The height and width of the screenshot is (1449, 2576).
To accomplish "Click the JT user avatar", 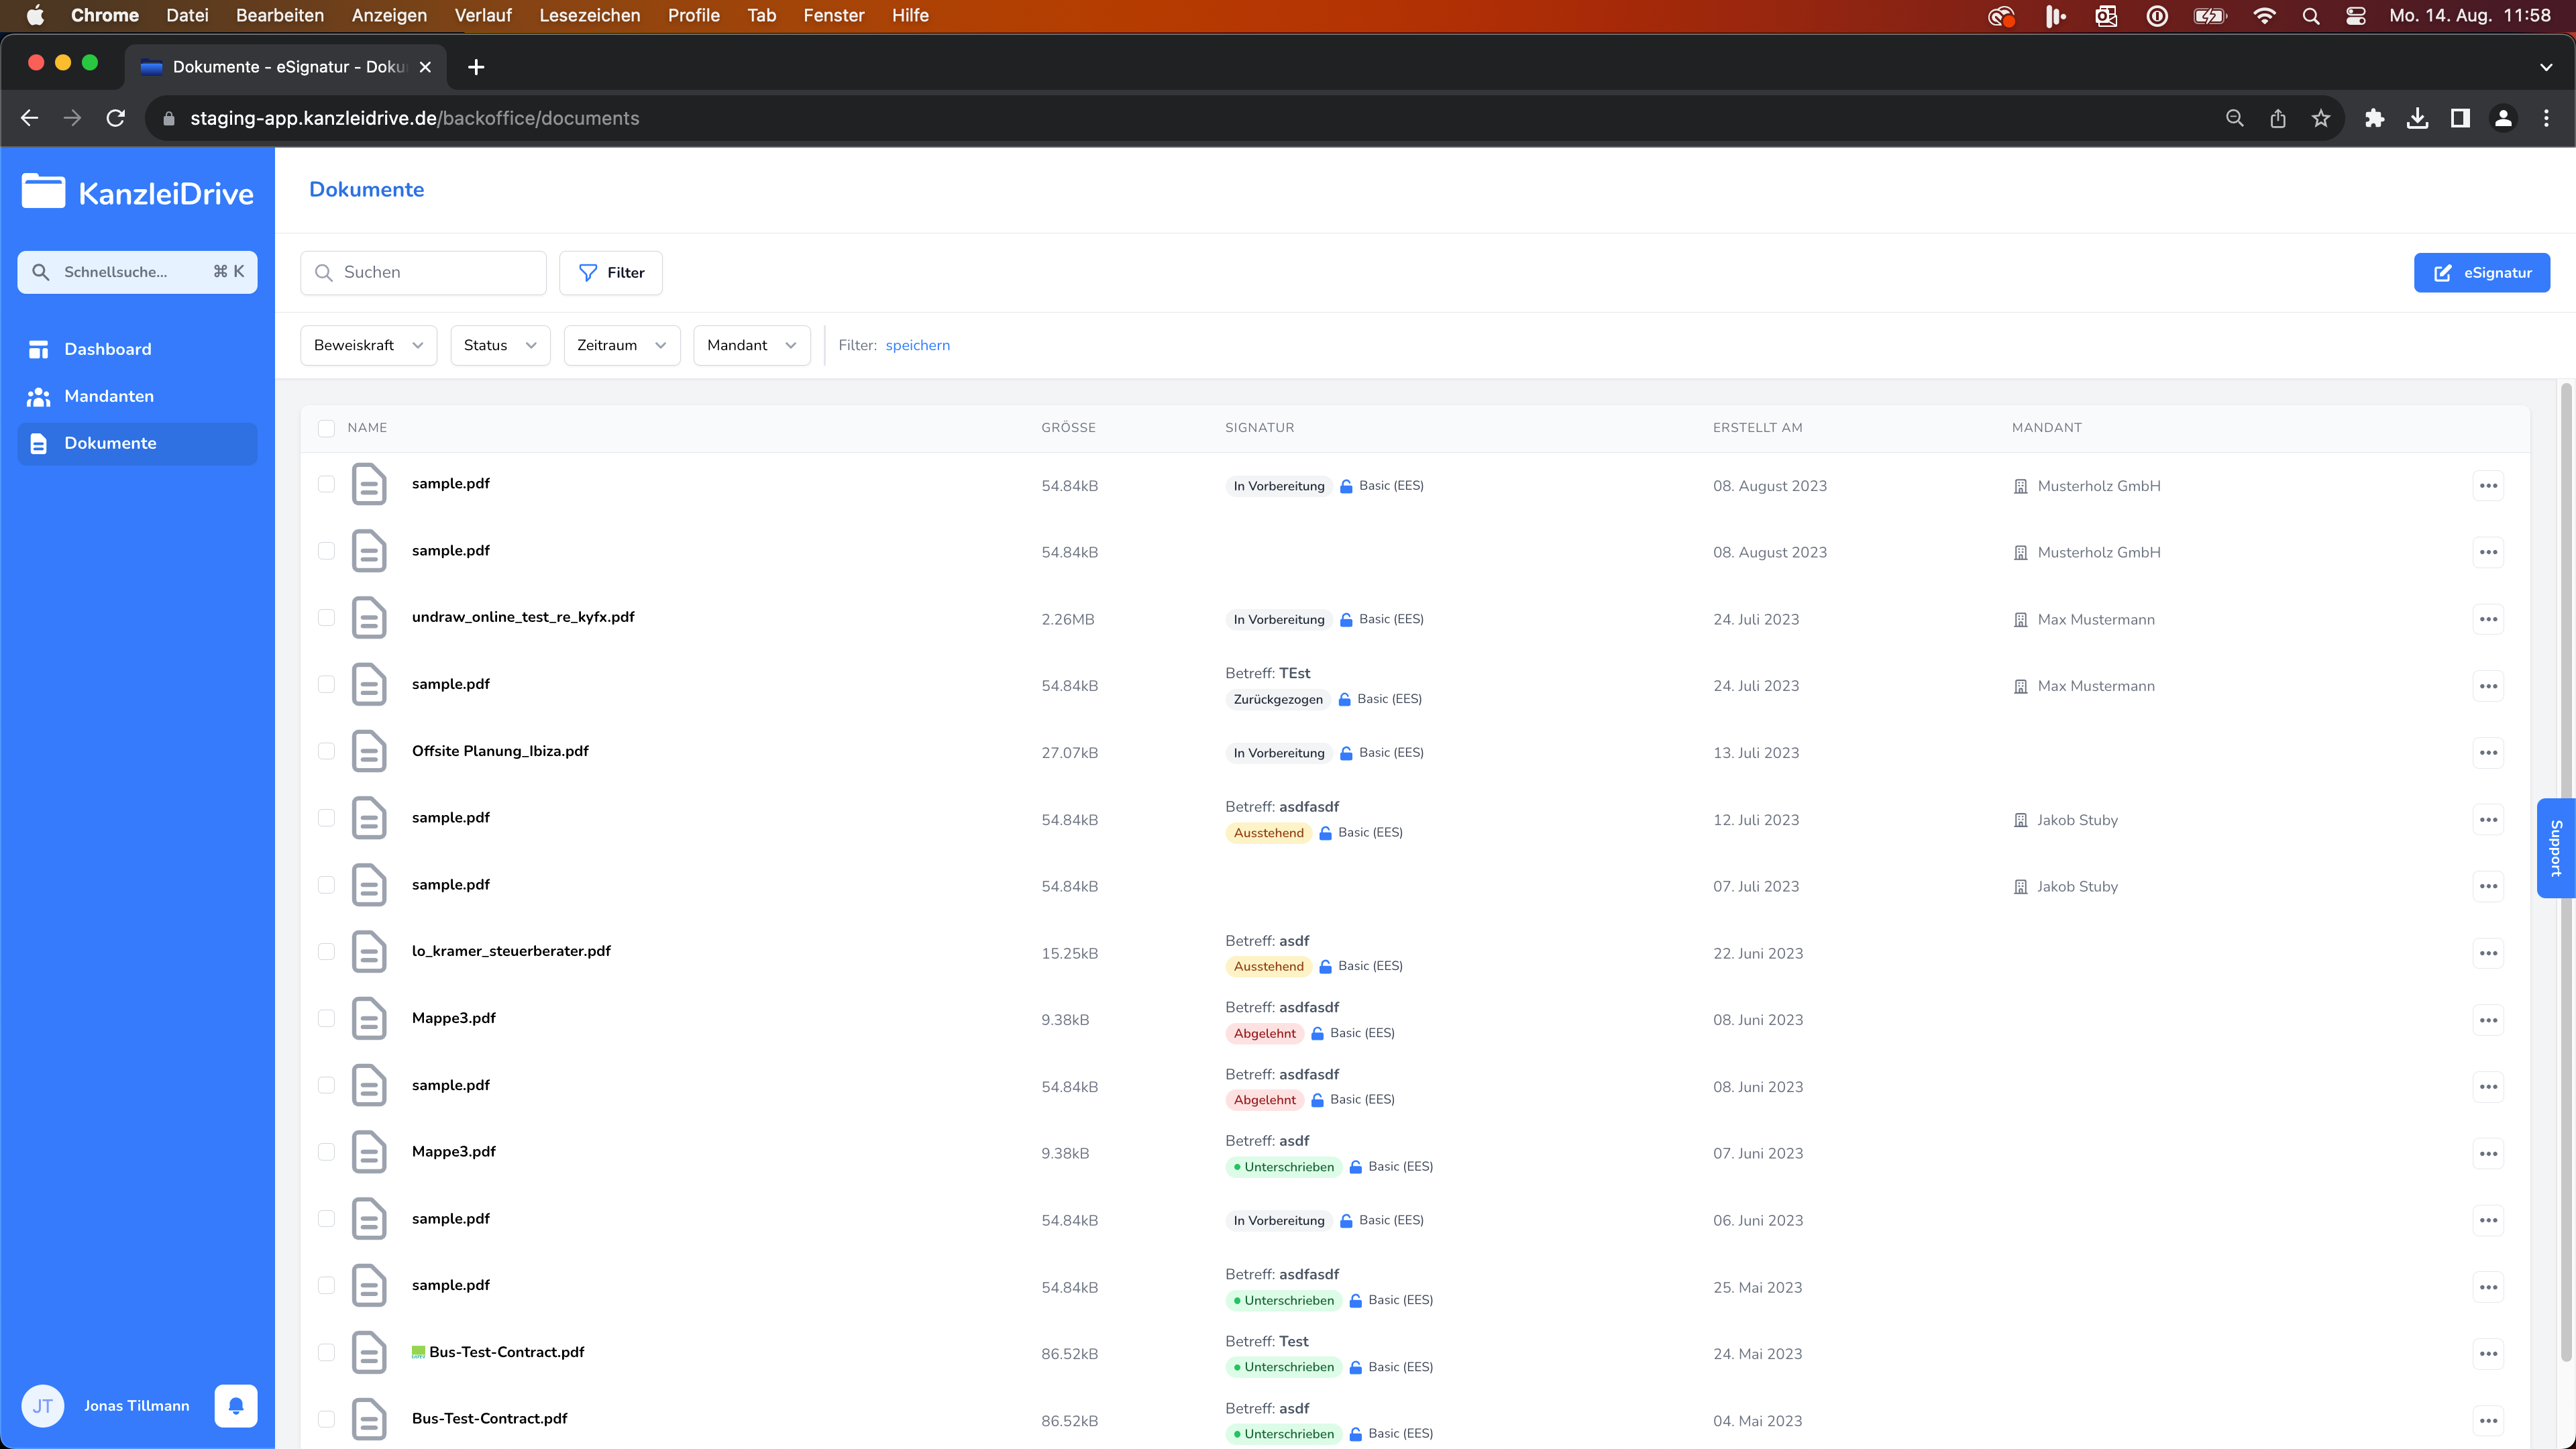I will pyautogui.click(x=43, y=1405).
